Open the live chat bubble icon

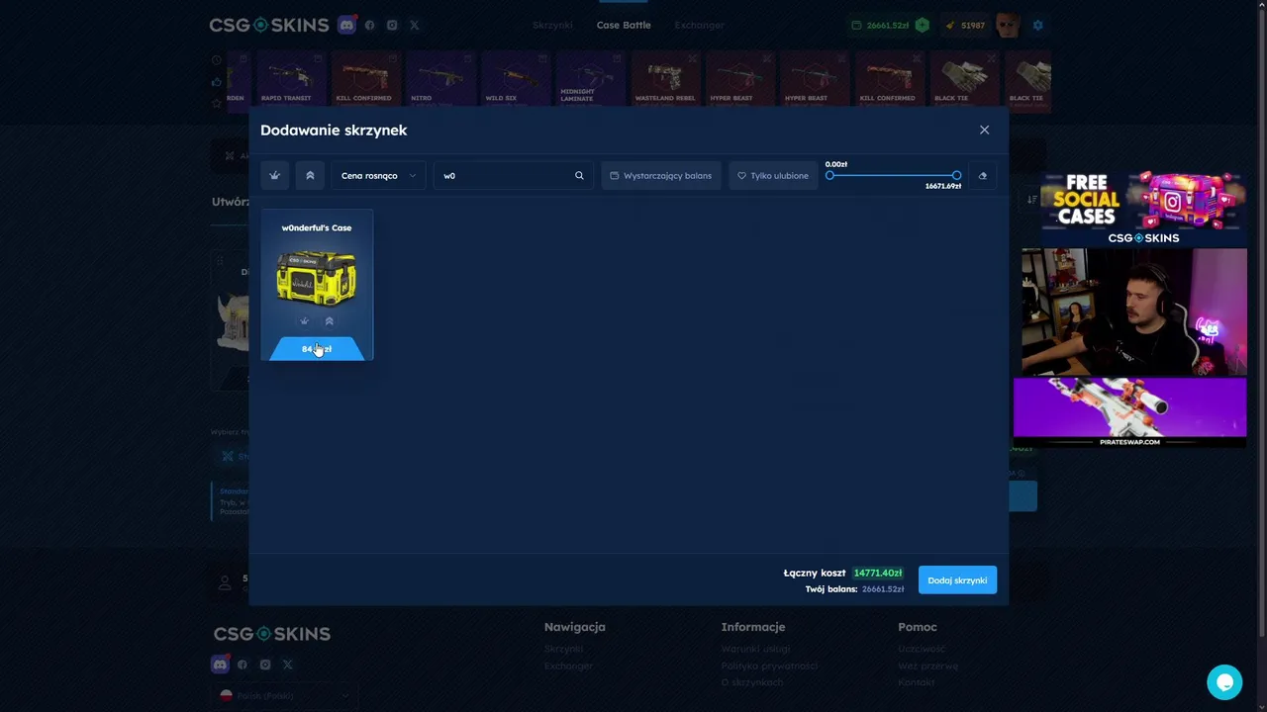pyautogui.click(x=1224, y=682)
